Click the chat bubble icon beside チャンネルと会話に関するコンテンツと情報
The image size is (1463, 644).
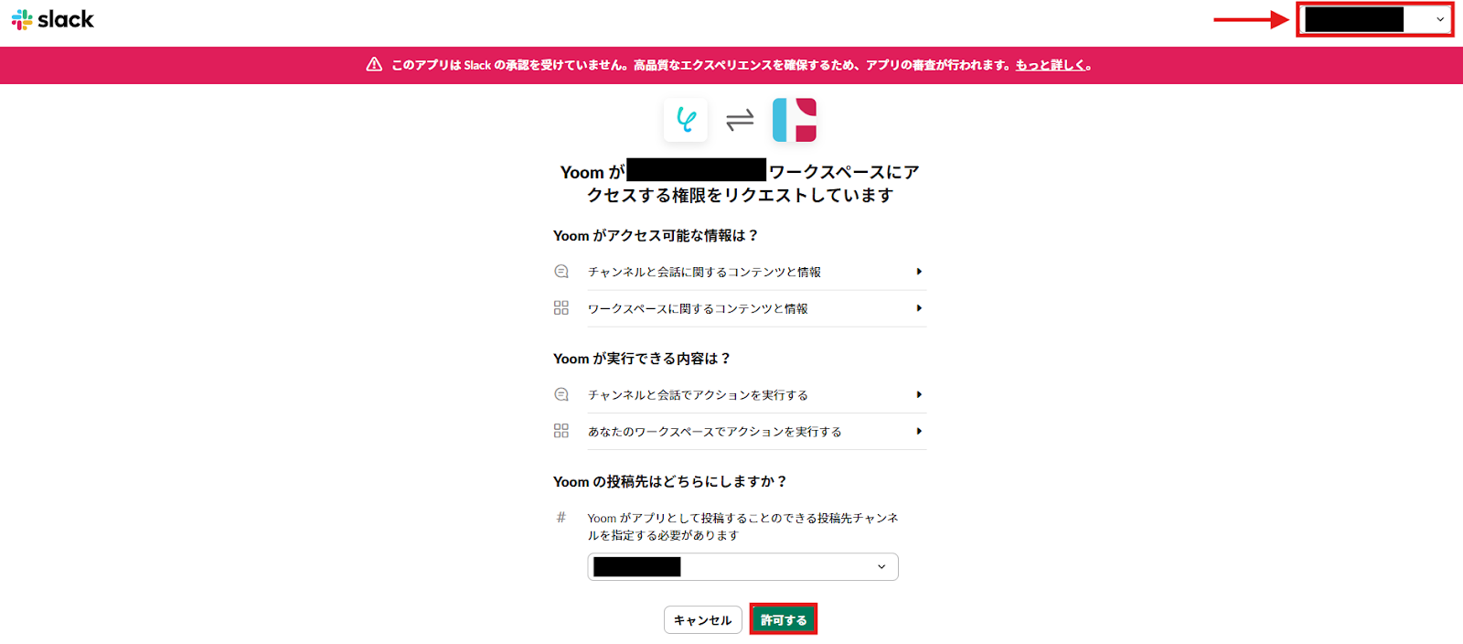point(561,272)
